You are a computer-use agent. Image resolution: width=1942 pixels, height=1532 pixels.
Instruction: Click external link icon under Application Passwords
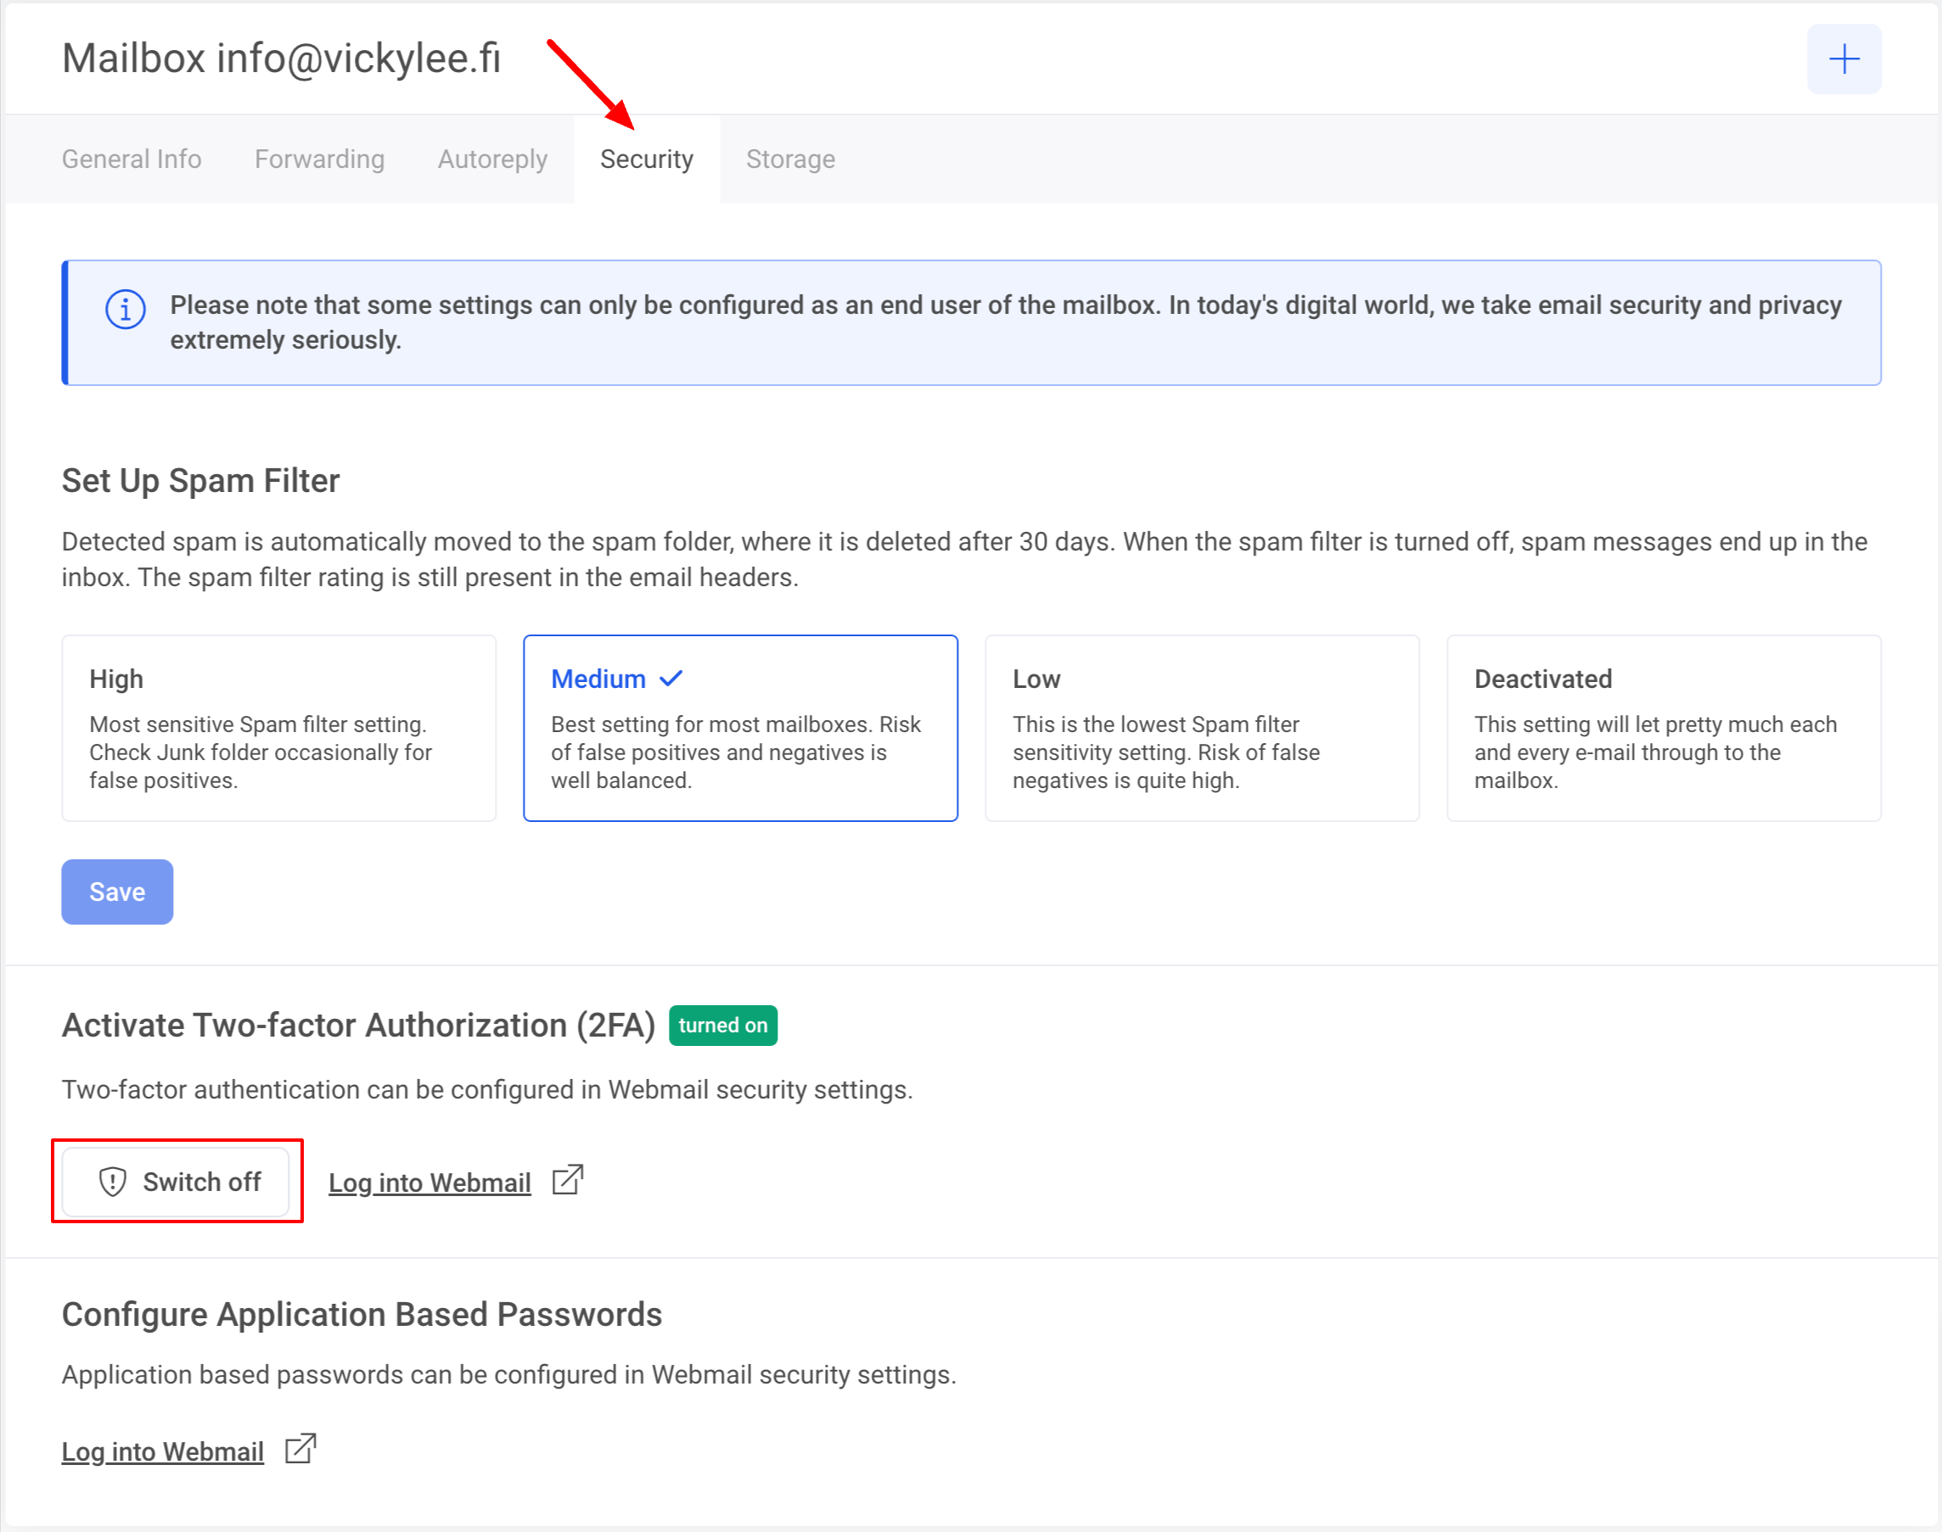(x=300, y=1448)
